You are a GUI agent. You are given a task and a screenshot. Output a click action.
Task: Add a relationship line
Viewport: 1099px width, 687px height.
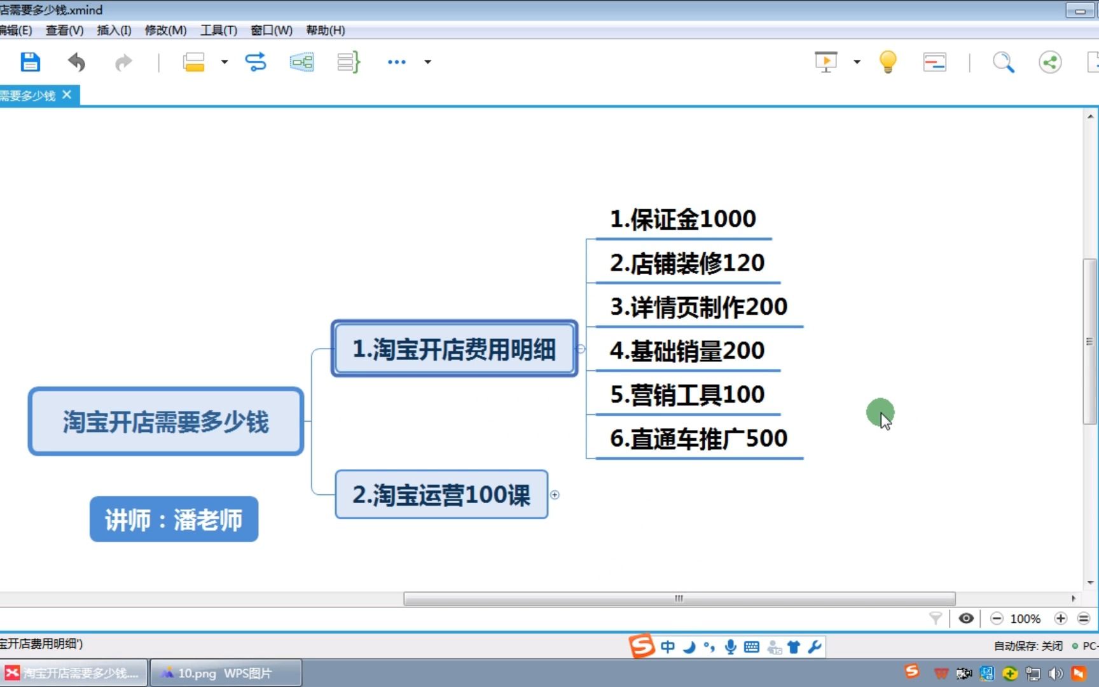pos(256,62)
